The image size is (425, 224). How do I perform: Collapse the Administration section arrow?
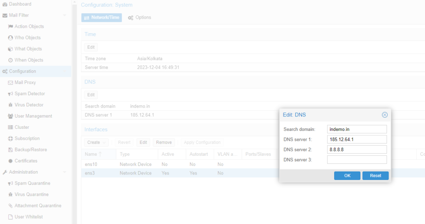65,172
